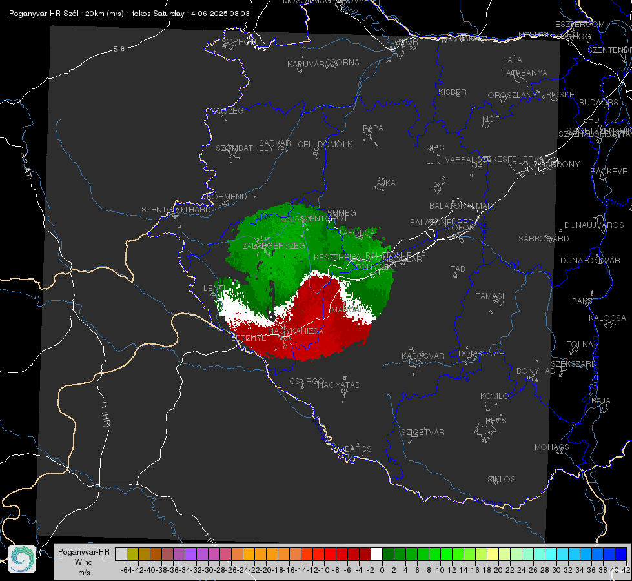Click the ZALAEGERSZEG city label
This screenshot has width=632, height=581.
click(274, 245)
